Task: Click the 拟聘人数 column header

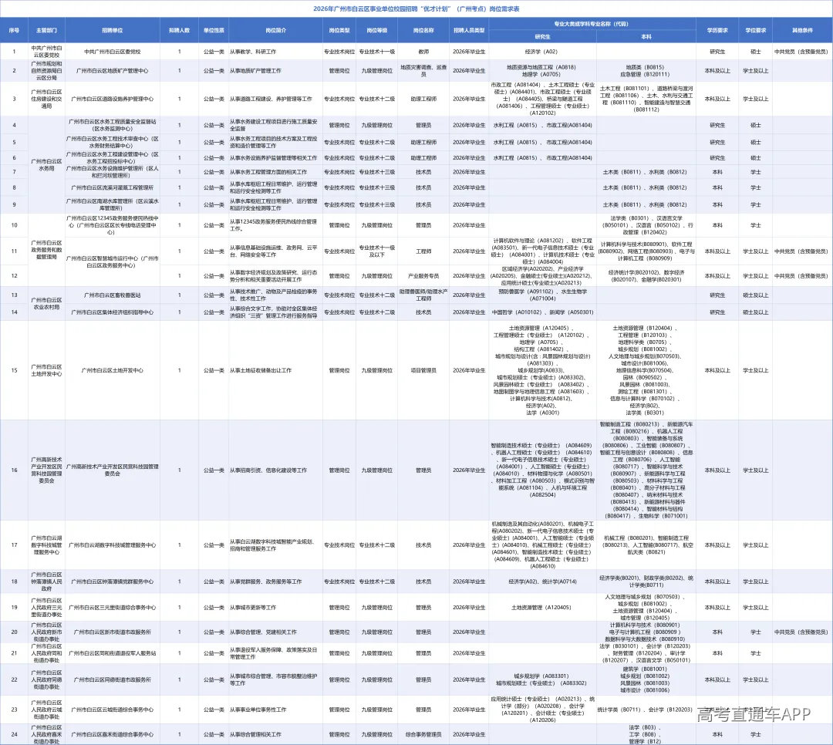Action: coord(180,30)
